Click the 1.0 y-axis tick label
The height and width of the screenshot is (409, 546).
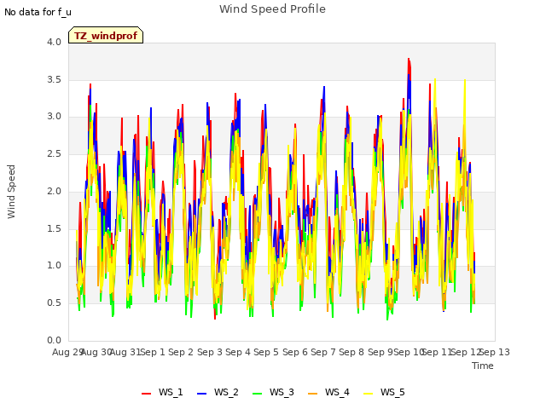54,266
